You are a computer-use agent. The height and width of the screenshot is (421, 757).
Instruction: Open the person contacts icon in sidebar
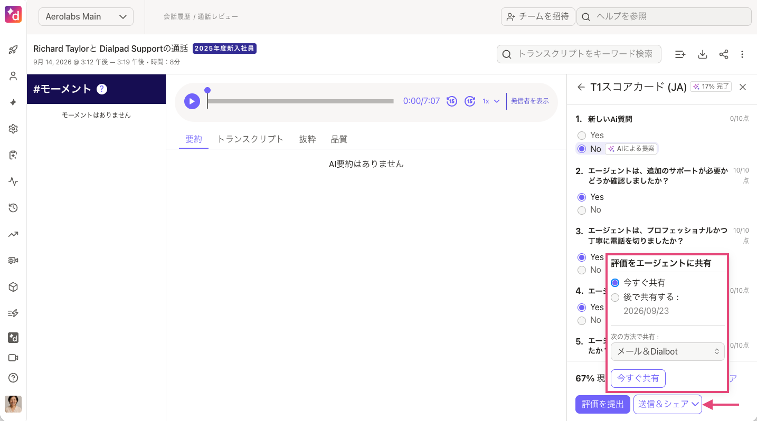click(x=14, y=76)
